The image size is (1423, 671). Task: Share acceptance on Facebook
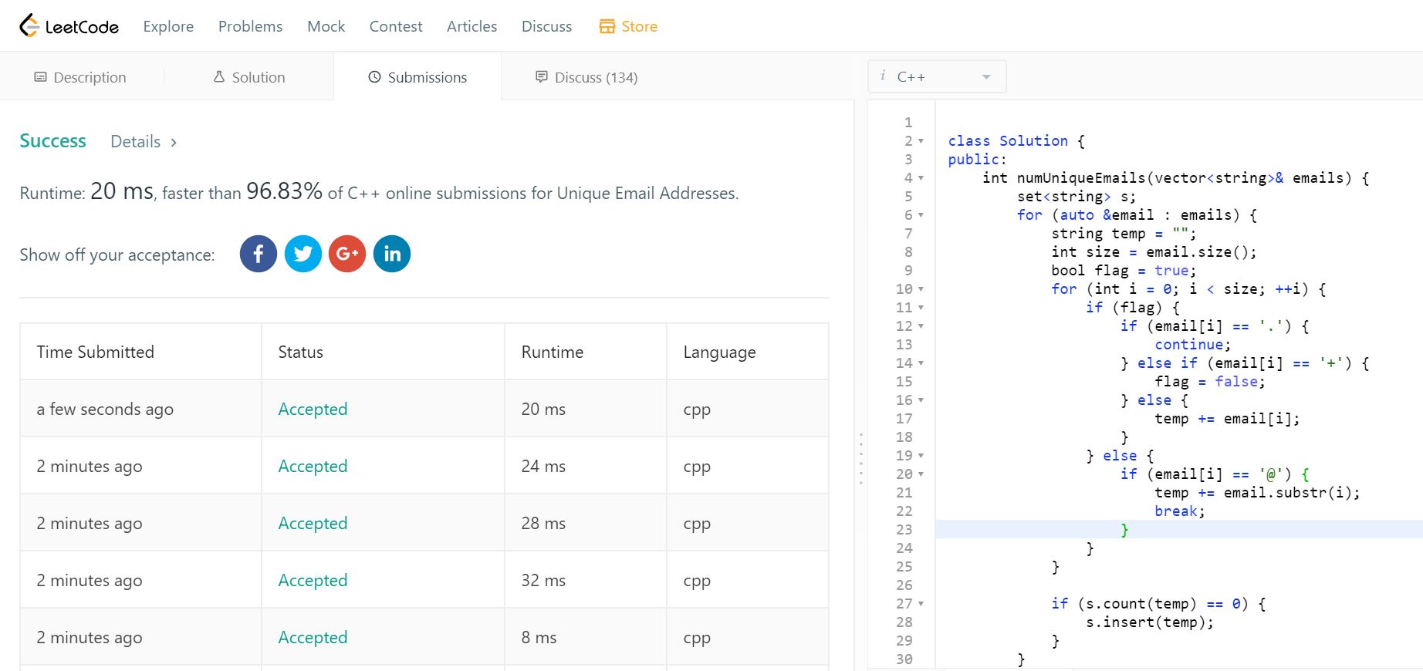point(259,254)
